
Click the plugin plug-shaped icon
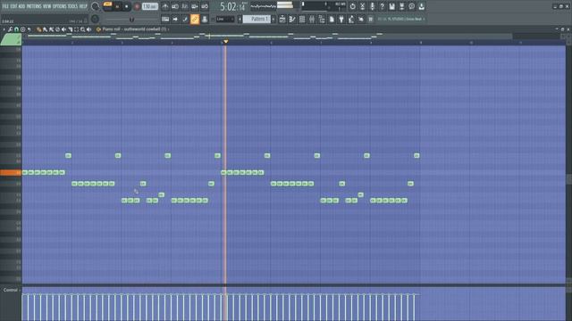341,19
